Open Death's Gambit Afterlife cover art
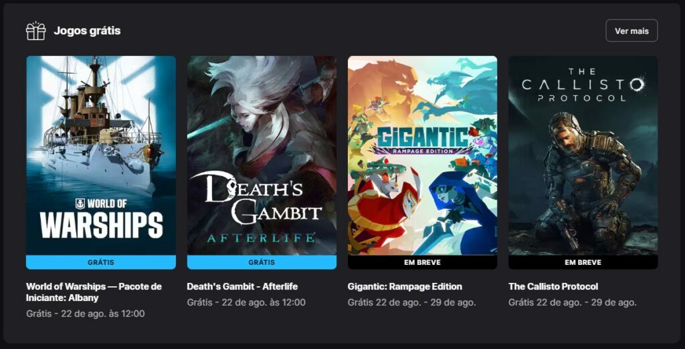685x349 pixels. (x=262, y=155)
